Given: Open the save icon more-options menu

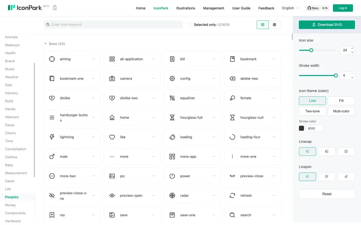Looking at the screenshot, I should coord(153,215).
